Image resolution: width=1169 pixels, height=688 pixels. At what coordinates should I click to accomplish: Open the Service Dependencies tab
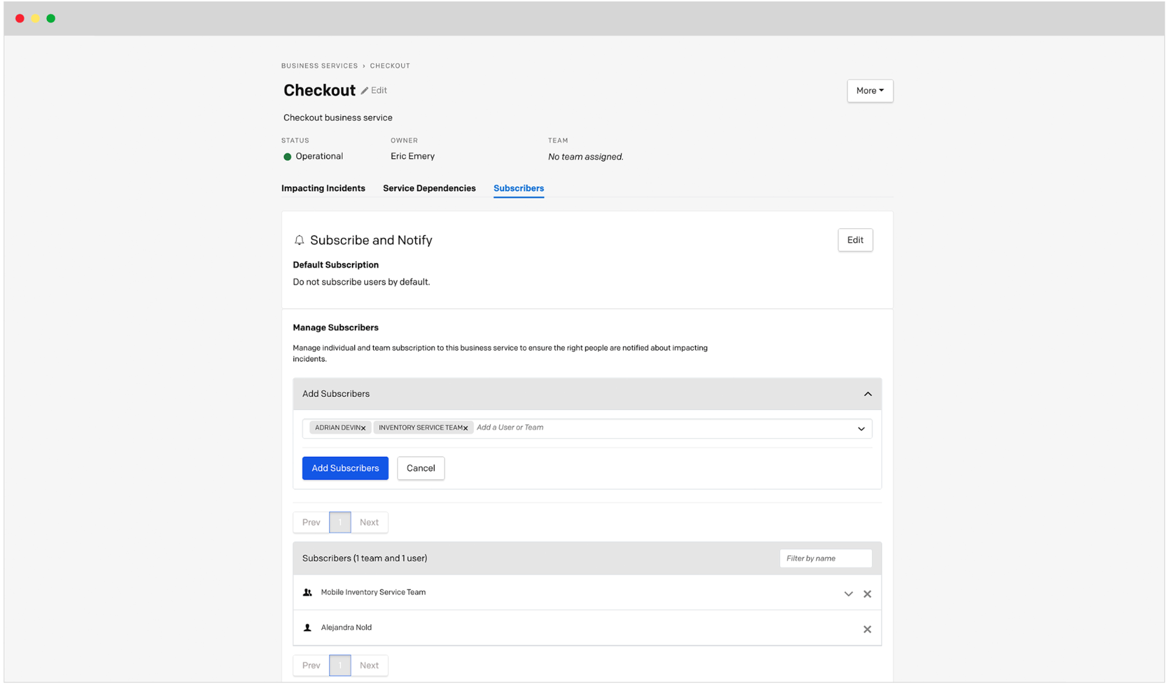click(429, 189)
